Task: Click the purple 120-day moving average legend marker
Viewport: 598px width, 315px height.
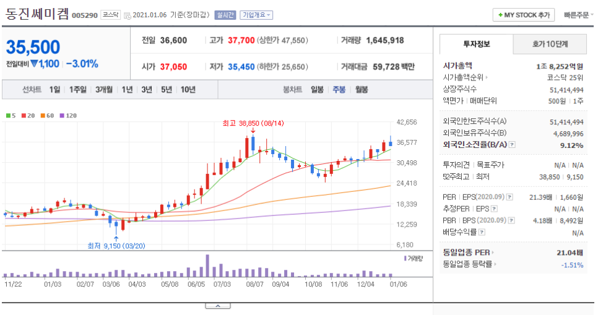Action: tap(62, 116)
